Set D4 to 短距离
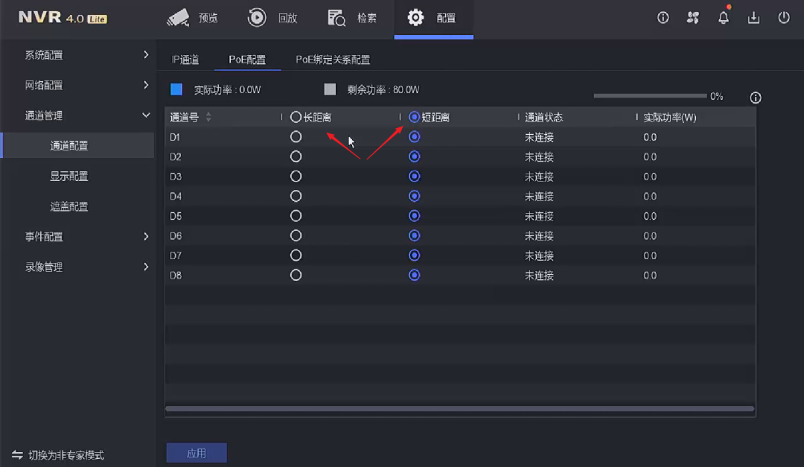The image size is (804, 467). 415,196
